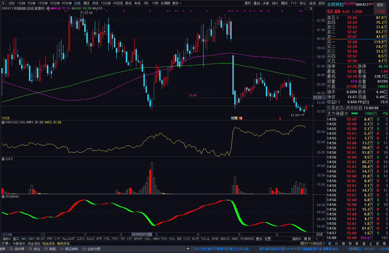Open the F10 company information button
The height and width of the screenshot is (253, 389).
point(294,3)
